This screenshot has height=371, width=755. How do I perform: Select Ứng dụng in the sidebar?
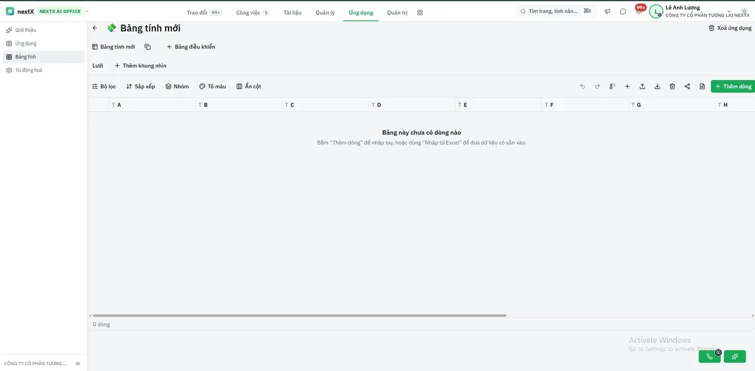click(x=43, y=44)
